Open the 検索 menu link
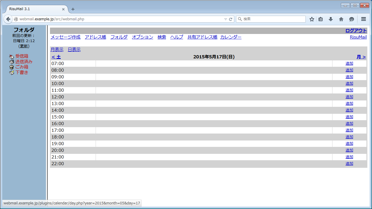The image size is (372, 209). point(162,37)
